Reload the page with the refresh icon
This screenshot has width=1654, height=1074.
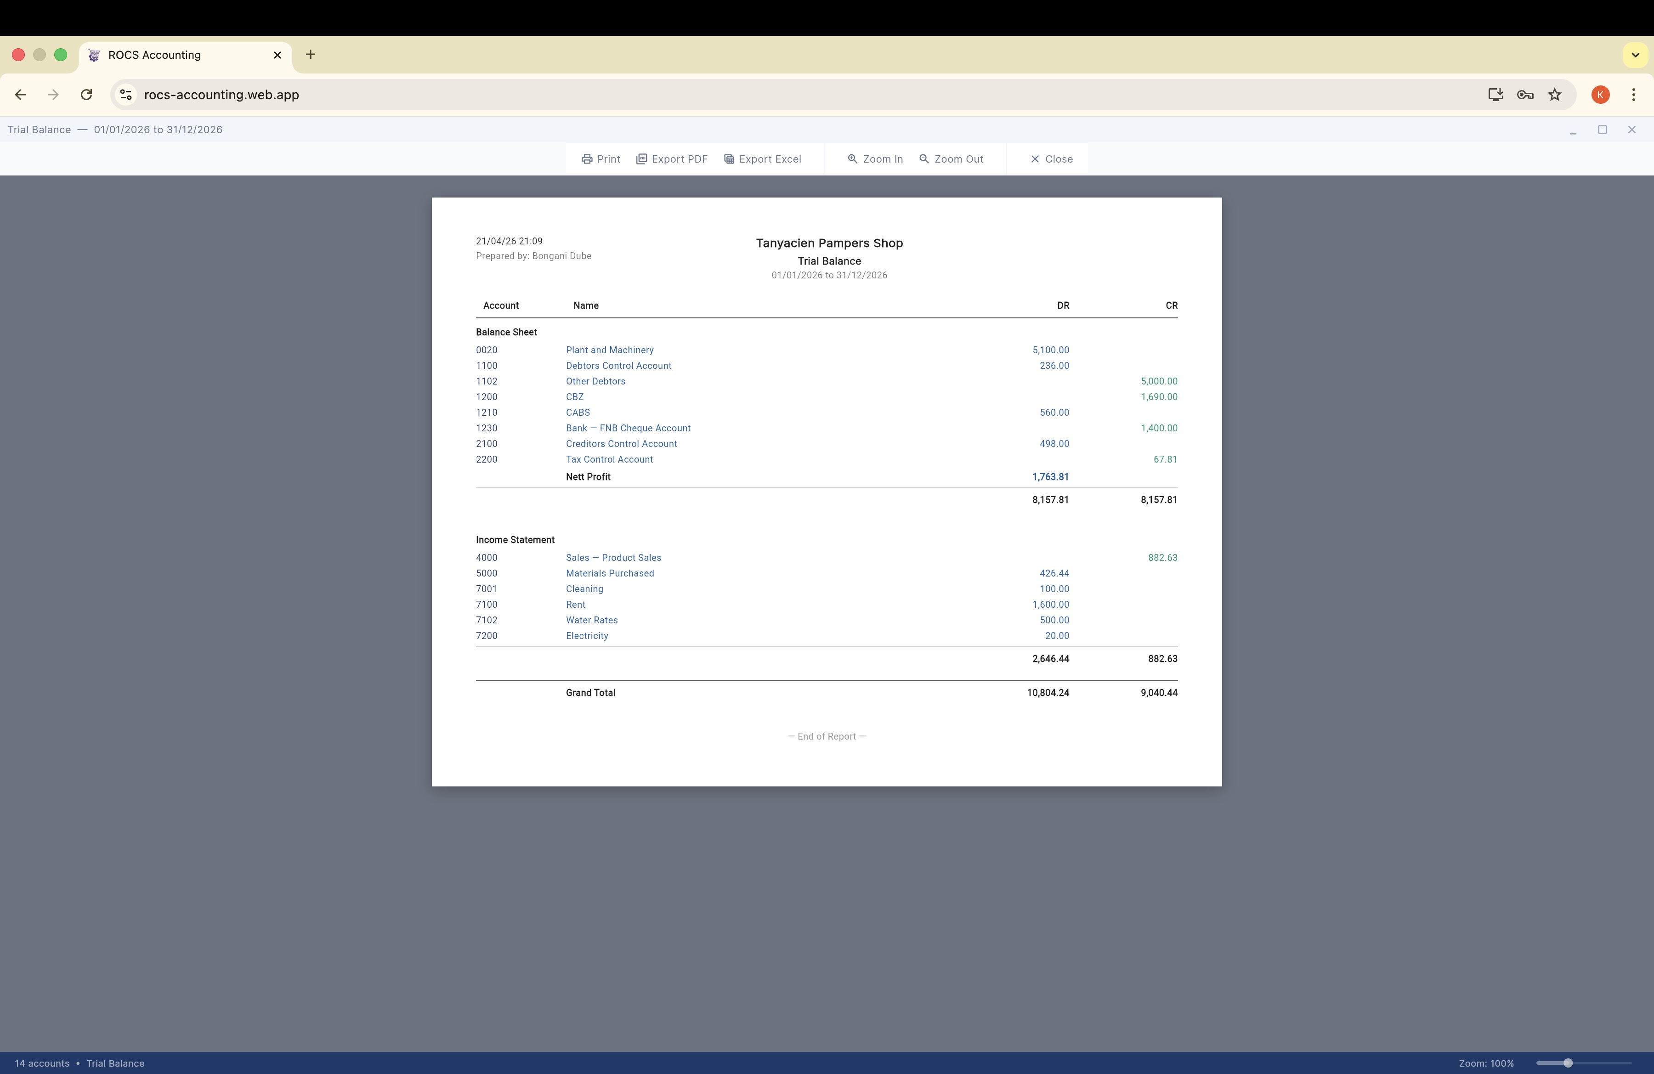[86, 95]
